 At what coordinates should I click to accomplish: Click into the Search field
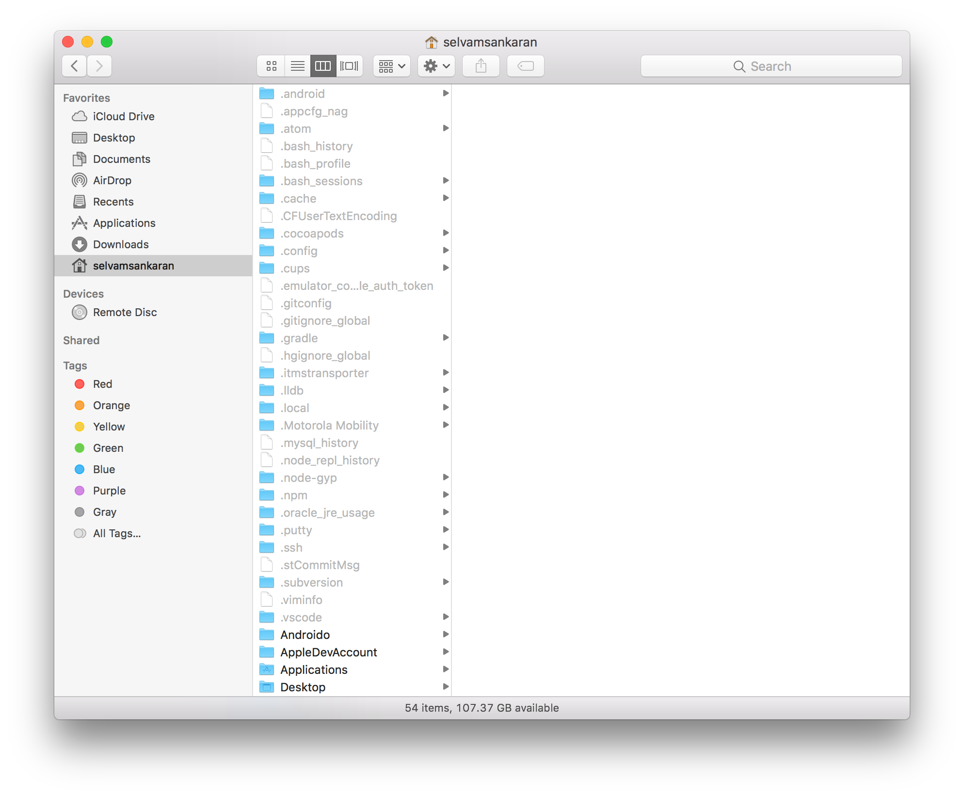click(x=771, y=66)
